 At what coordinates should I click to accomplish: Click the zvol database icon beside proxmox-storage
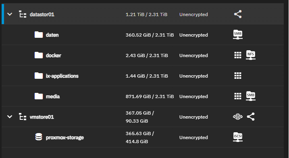[x=39, y=137]
